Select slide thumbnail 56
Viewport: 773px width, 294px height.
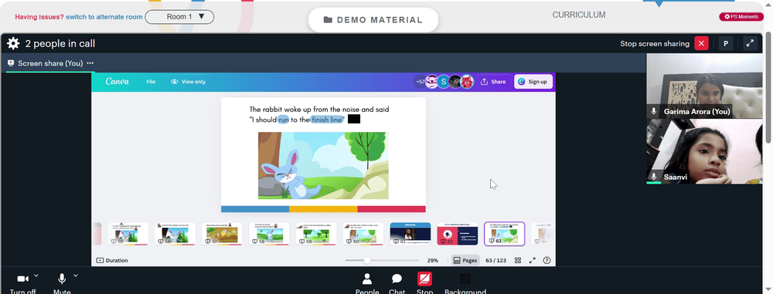coord(175,234)
